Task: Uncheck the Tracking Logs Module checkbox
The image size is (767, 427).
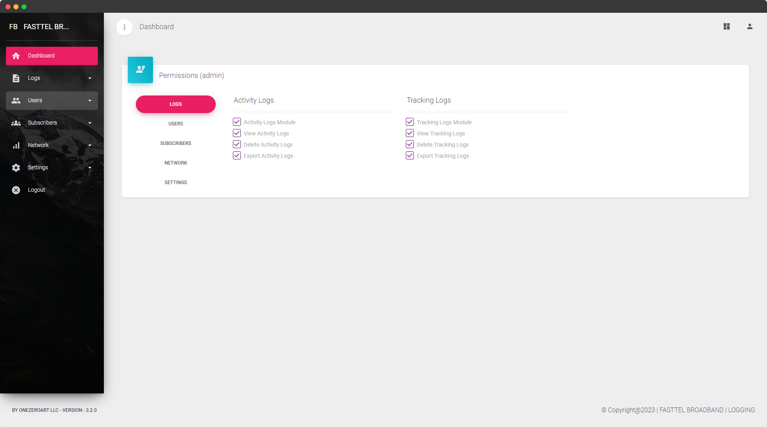Action: click(x=410, y=122)
